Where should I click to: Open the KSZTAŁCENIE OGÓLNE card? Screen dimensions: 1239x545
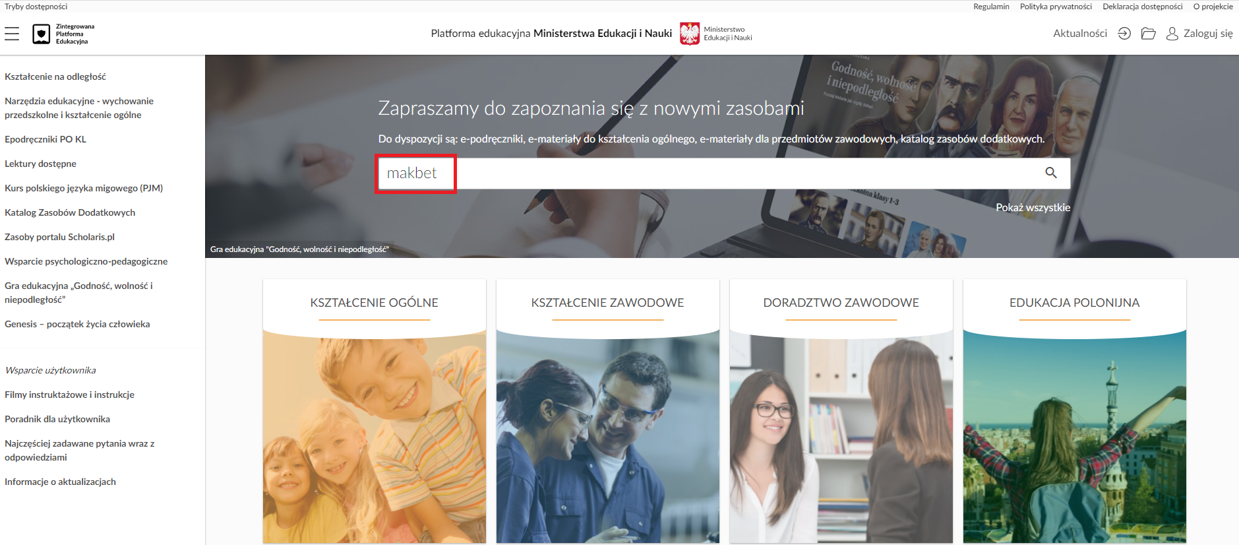(x=375, y=411)
